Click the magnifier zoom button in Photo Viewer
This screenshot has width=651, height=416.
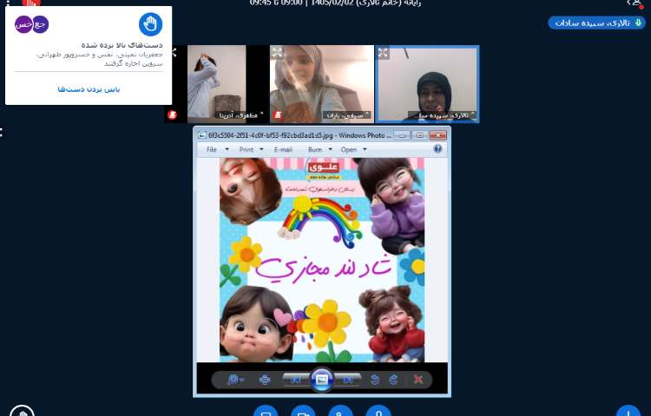[x=235, y=380]
